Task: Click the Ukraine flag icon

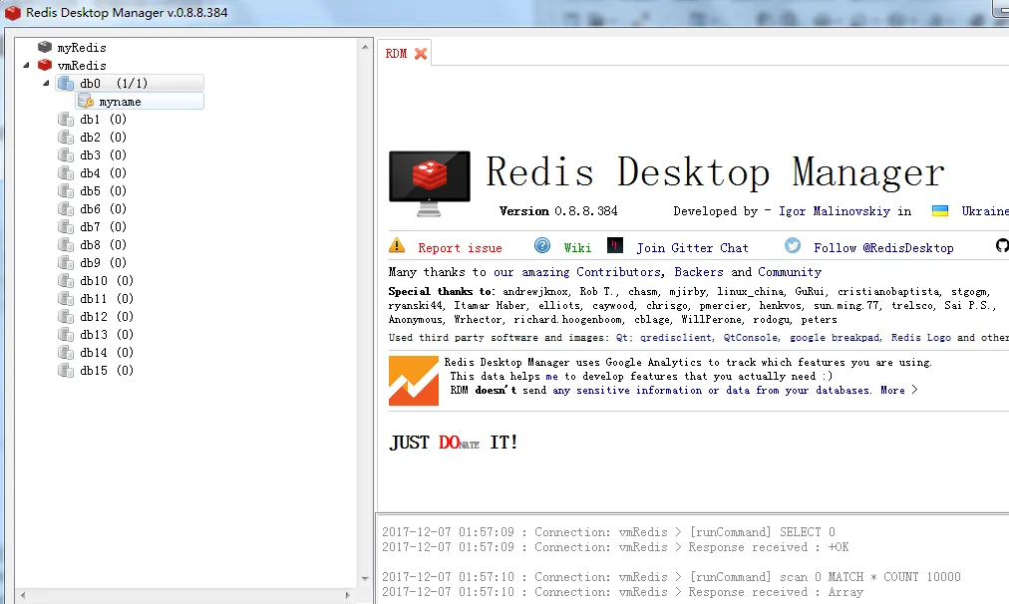Action: click(940, 211)
